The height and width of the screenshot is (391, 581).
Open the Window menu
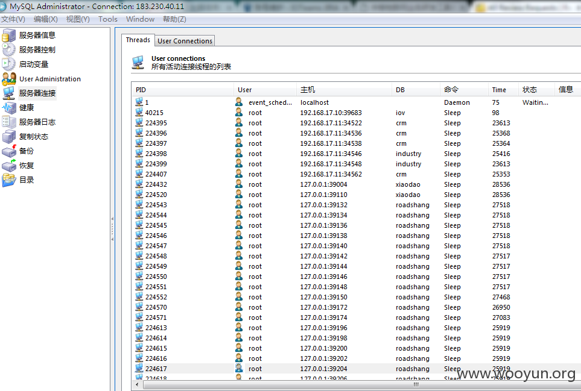140,19
